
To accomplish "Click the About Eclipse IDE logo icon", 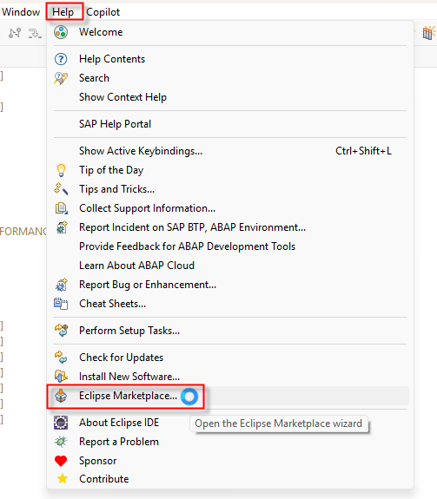I will pyautogui.click(x=61, y=423).
